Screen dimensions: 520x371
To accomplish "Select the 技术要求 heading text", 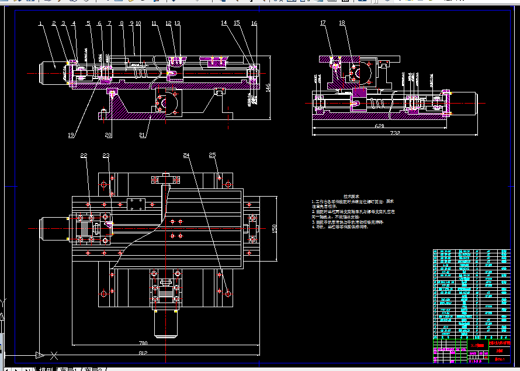I will click(x=351, y=197).
